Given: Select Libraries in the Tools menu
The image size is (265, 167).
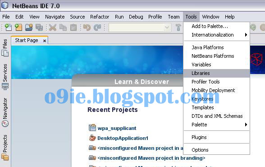Looking at the screenshot, I should tap(216, 73).
